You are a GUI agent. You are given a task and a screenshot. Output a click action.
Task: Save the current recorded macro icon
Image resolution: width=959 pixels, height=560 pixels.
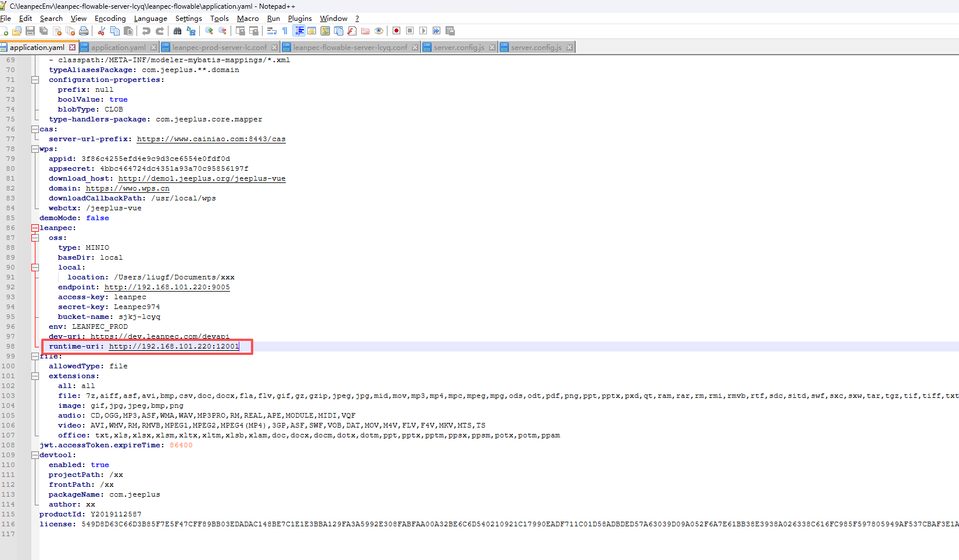click(x=450, y=31)
